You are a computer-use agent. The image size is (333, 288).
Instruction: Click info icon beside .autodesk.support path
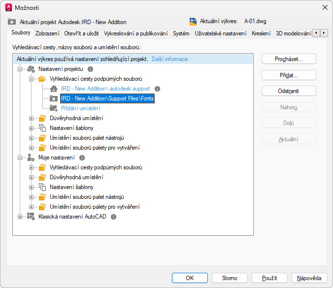tap(158, 89)
